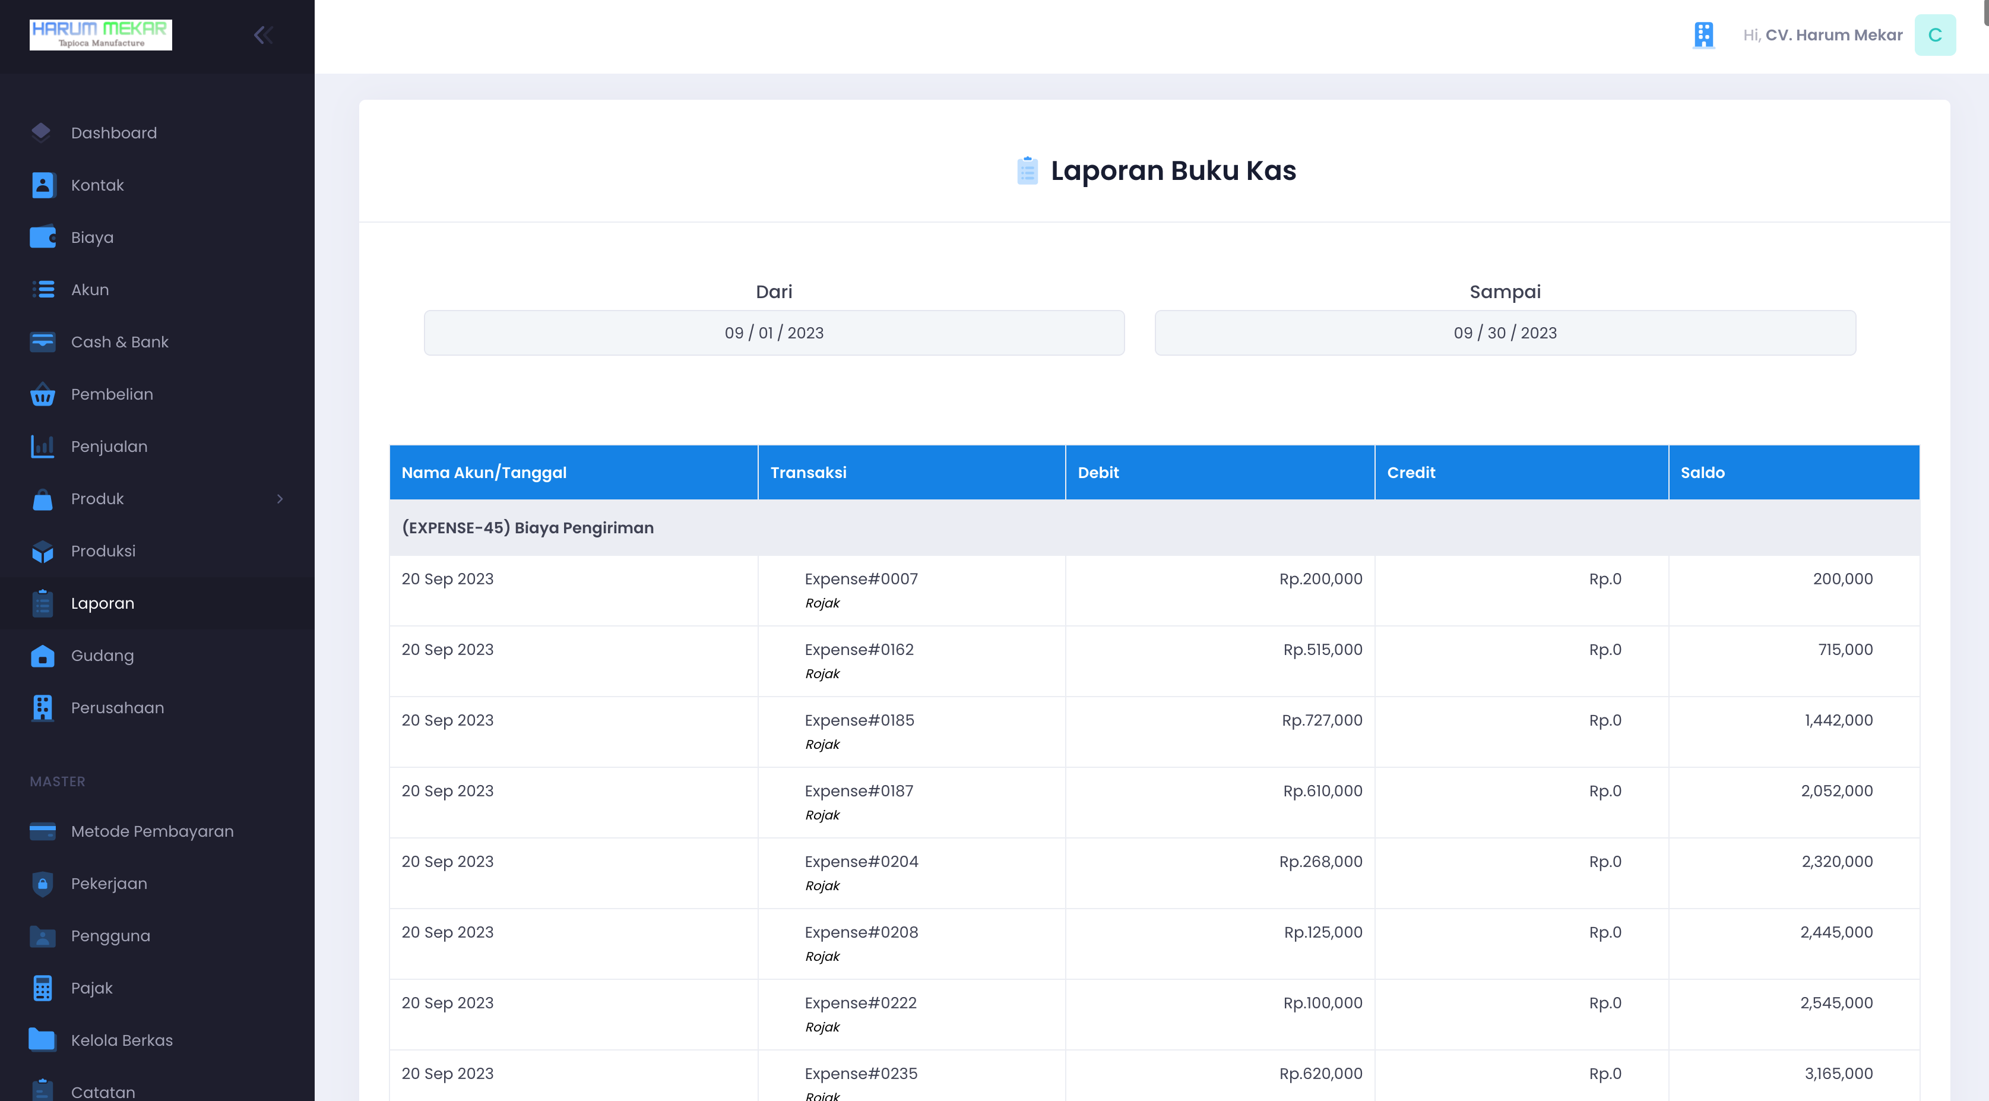The image size is (1989, 1101).
Task: Click the clipboard icon beside Laporan Buku Kas
Action: click(1027, 170)
